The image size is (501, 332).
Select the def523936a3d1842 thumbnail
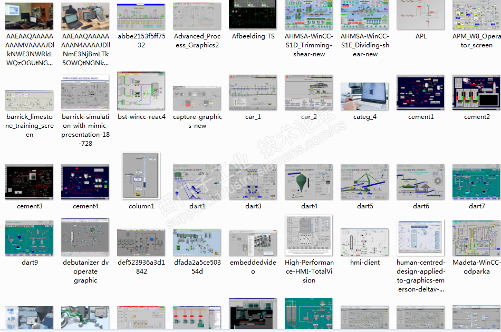(141, 242)
